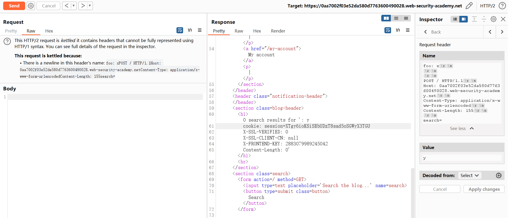The width and height of the screenshot is (508, 218).
Task: Open the Response panel hamburger menu
Action: click(x=408, y=30)
